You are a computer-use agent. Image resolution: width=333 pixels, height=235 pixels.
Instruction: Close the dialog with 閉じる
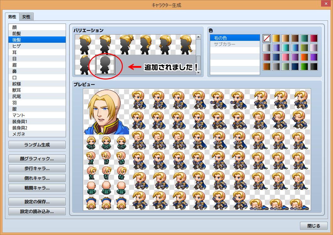(x=314, y=226)
